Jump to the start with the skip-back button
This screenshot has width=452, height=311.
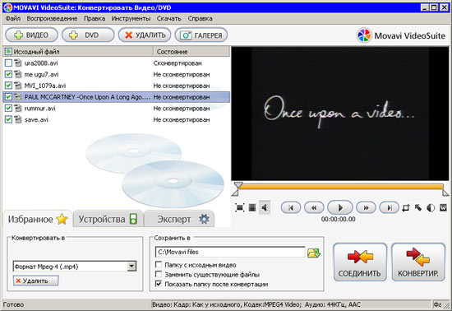tap(291, 207)
